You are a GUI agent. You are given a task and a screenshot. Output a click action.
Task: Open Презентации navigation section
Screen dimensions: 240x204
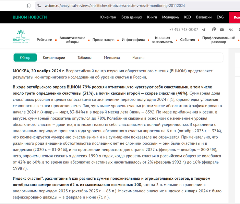tap(104, 40)
